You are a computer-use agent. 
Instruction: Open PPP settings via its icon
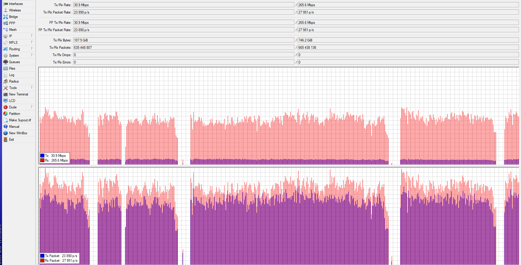coord(6,23)
